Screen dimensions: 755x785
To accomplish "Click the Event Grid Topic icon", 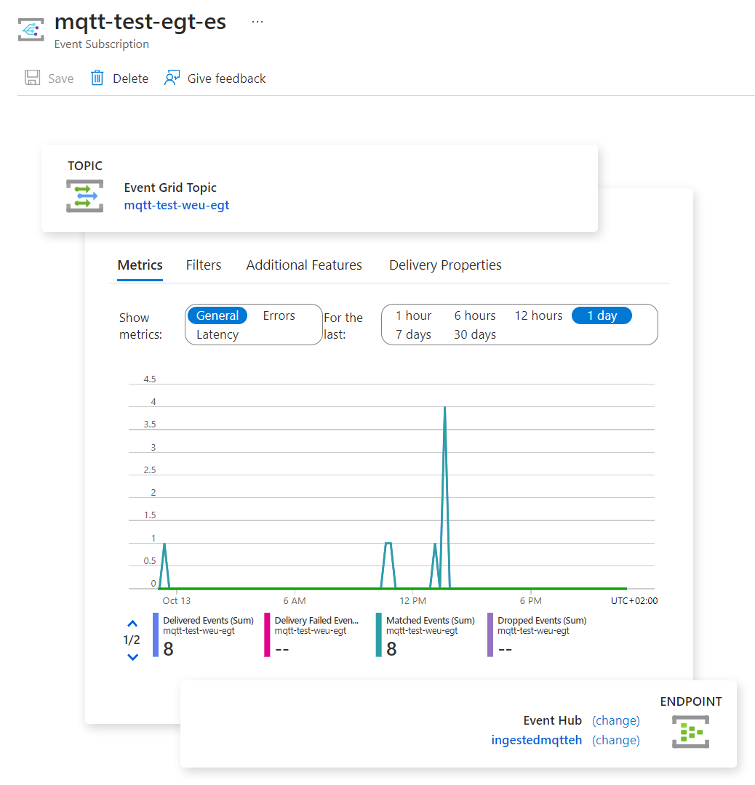I will pos(84,196).
